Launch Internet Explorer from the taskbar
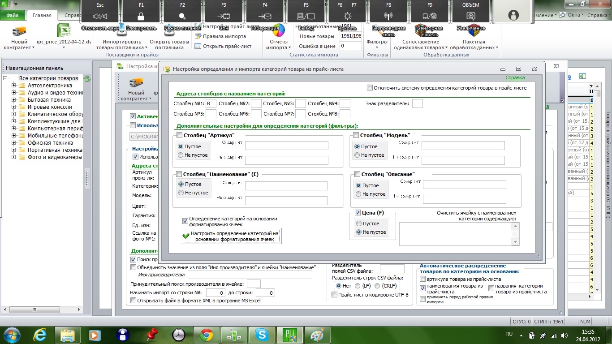 pos(41,335)
